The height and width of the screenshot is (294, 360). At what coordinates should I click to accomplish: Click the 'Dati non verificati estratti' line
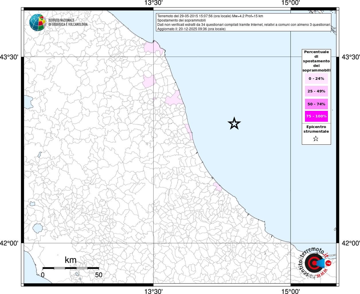coord(244,25)
